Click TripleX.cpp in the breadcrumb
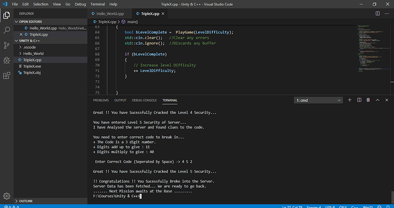This screenshot has width=394, height=208. click(107, 22)
